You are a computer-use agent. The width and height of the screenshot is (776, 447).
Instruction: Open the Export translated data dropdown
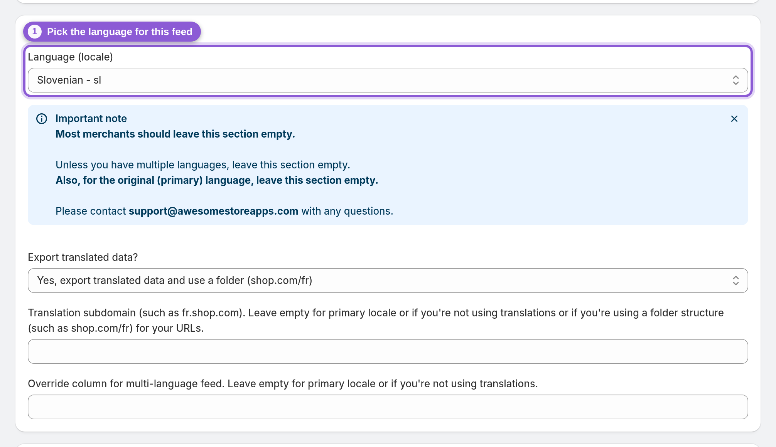pos(388,281)
